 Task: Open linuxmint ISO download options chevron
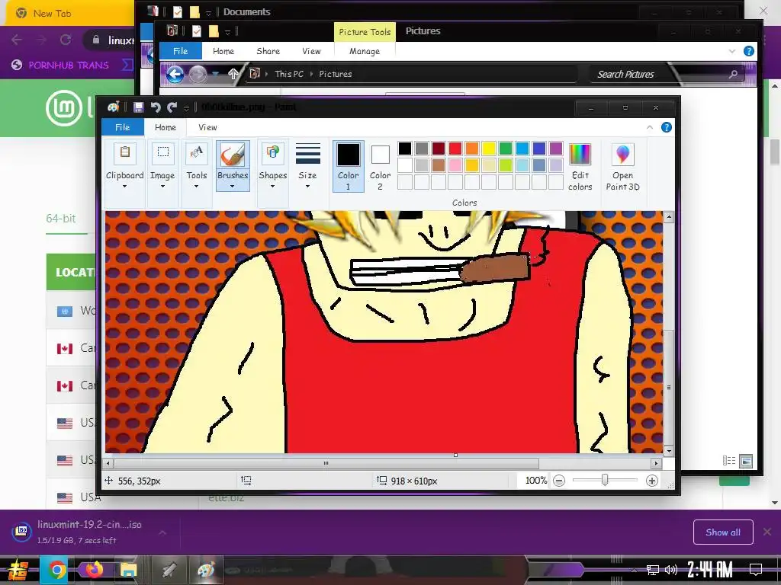coord(162,532)
